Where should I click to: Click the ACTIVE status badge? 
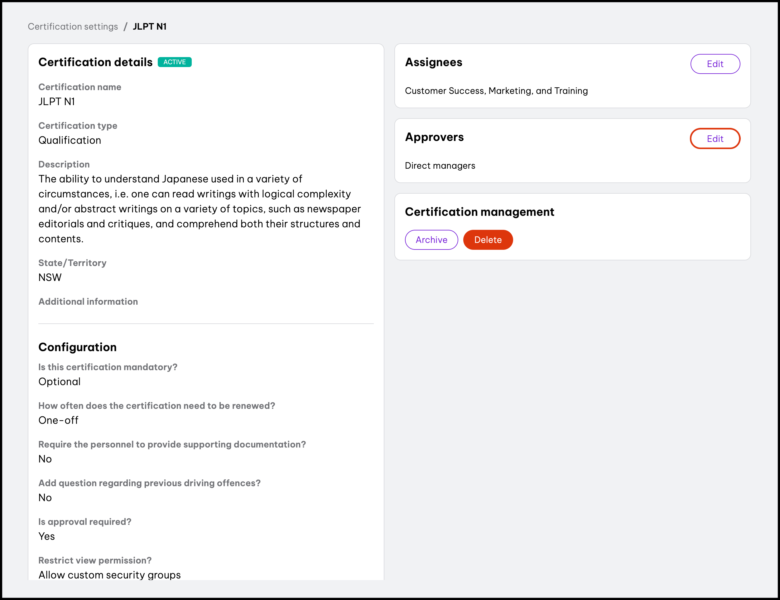[175, 62]
